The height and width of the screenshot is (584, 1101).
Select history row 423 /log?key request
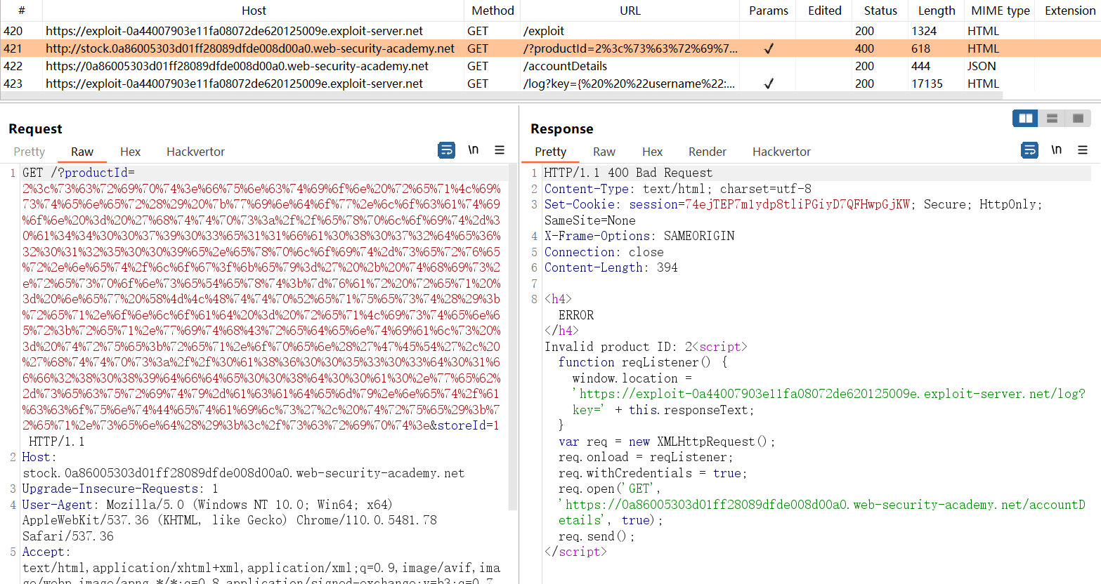coord(550,84)
